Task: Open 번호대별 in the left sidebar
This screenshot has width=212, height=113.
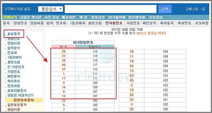Action: click(14, 86)
